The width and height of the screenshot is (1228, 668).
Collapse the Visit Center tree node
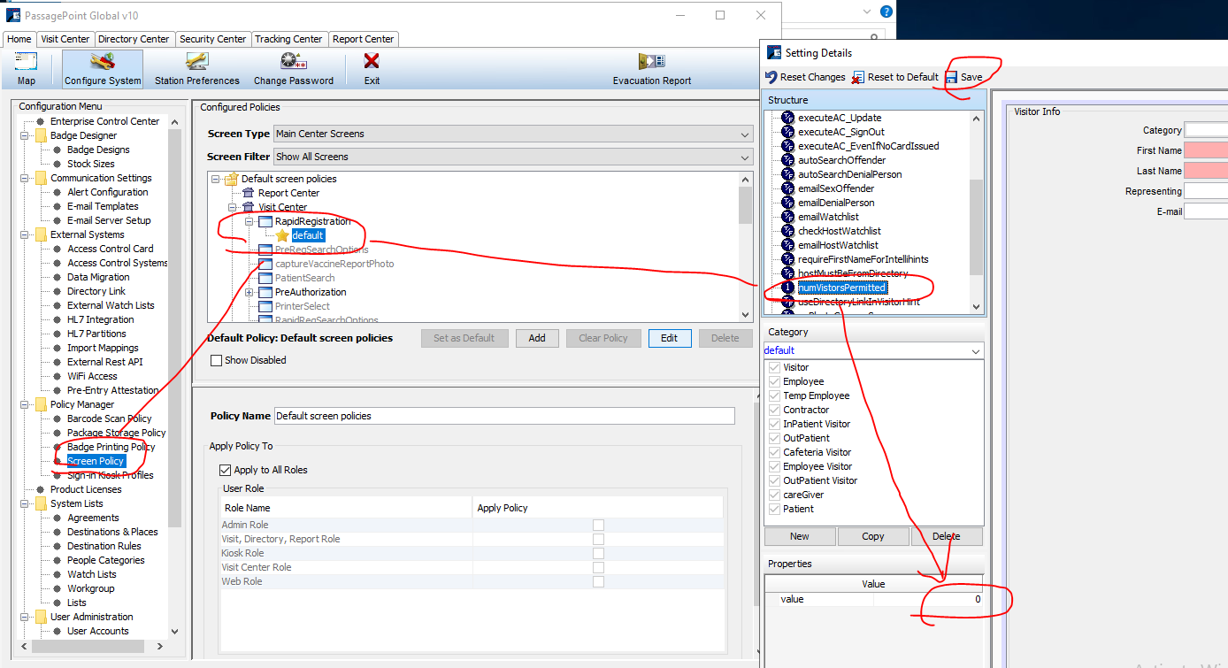pyautogui.click(x=233, y=207)
